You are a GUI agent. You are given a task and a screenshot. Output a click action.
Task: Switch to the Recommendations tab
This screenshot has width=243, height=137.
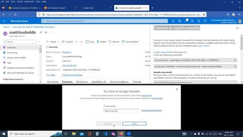119,82
